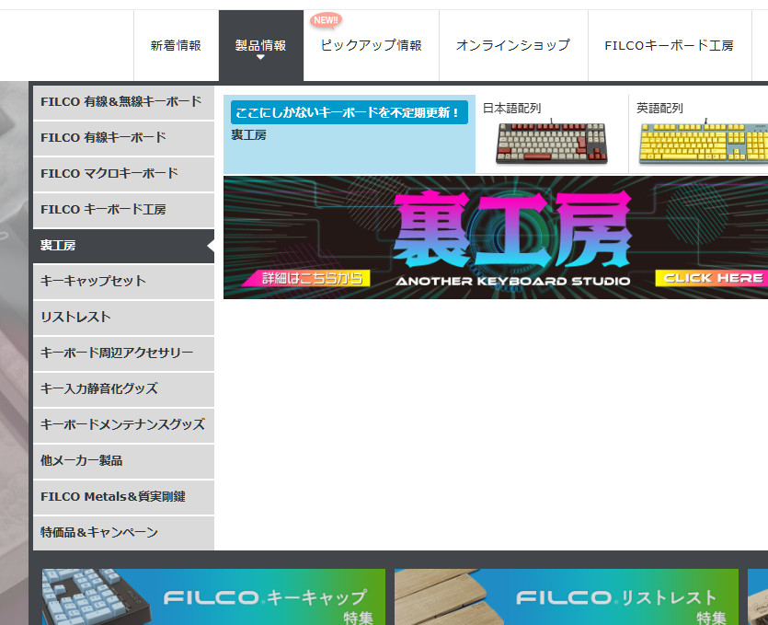Select FILCO マクロキーボード category

123,174
